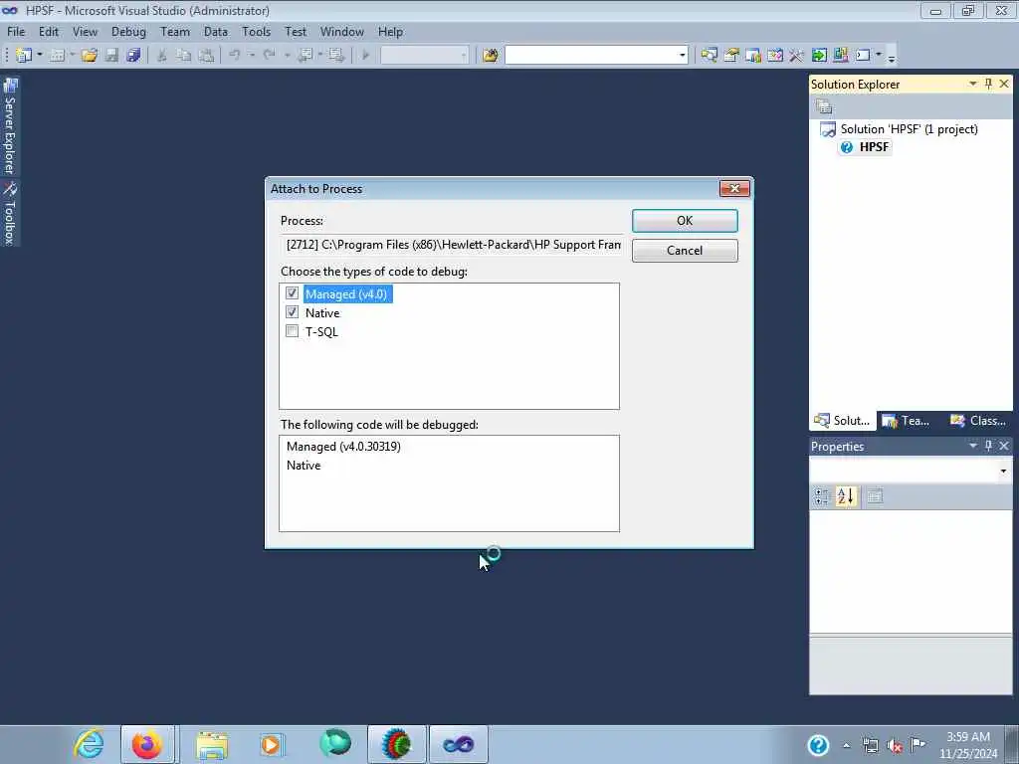This screenshot has width=1019, height=764.
Task: Open Windows Media Player from taskbar
Action: click(x=271, y=744)
